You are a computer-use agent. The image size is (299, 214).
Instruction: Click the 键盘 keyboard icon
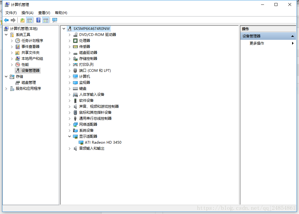coord(76,89)
